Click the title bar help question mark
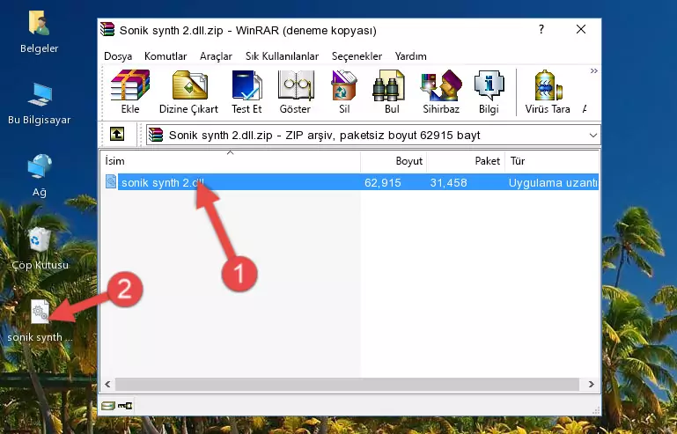The width and height of the screenshot is (677, 434). [541, 29]
